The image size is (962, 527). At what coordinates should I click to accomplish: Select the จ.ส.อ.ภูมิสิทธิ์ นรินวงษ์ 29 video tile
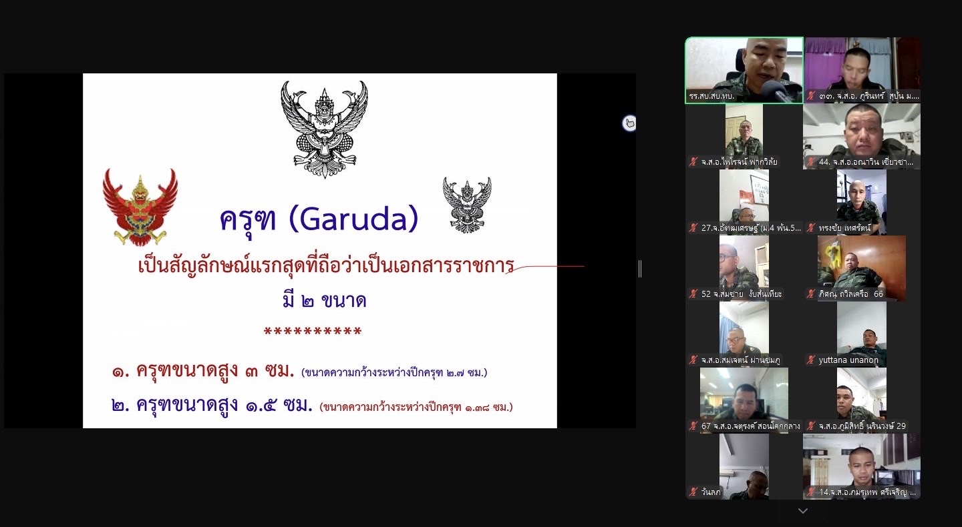[x=862, y=400]
